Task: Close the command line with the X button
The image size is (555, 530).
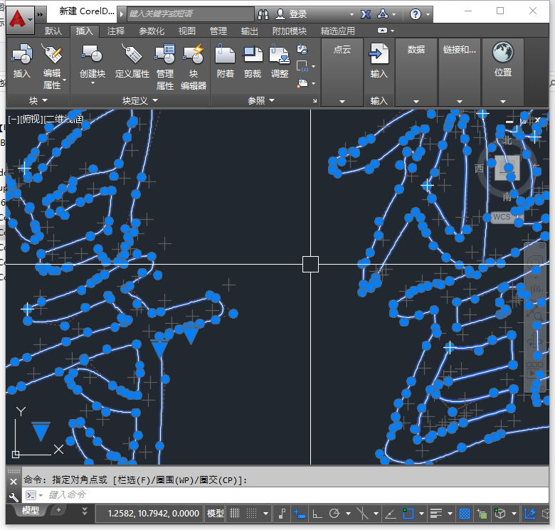Action: (14, 482)
